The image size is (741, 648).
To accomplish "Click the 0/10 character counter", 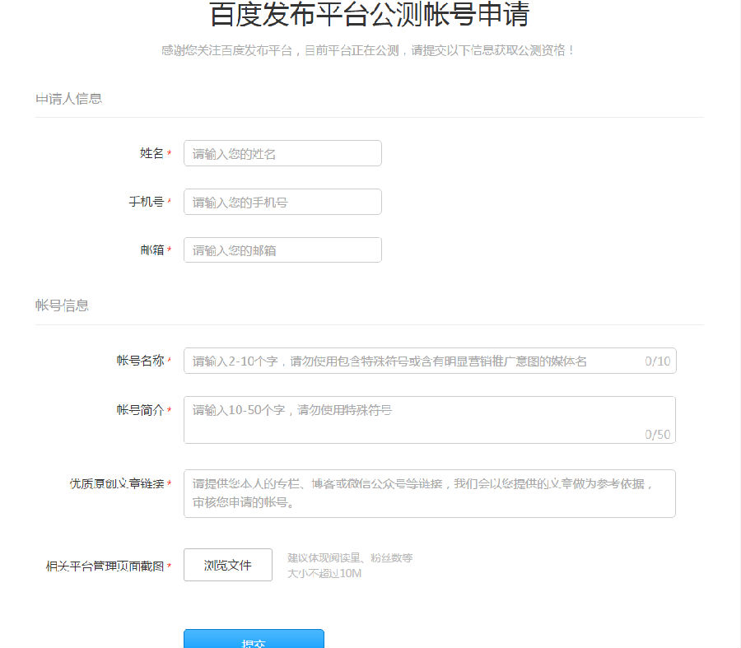I will pyautogui.click(x=657, y=361).
